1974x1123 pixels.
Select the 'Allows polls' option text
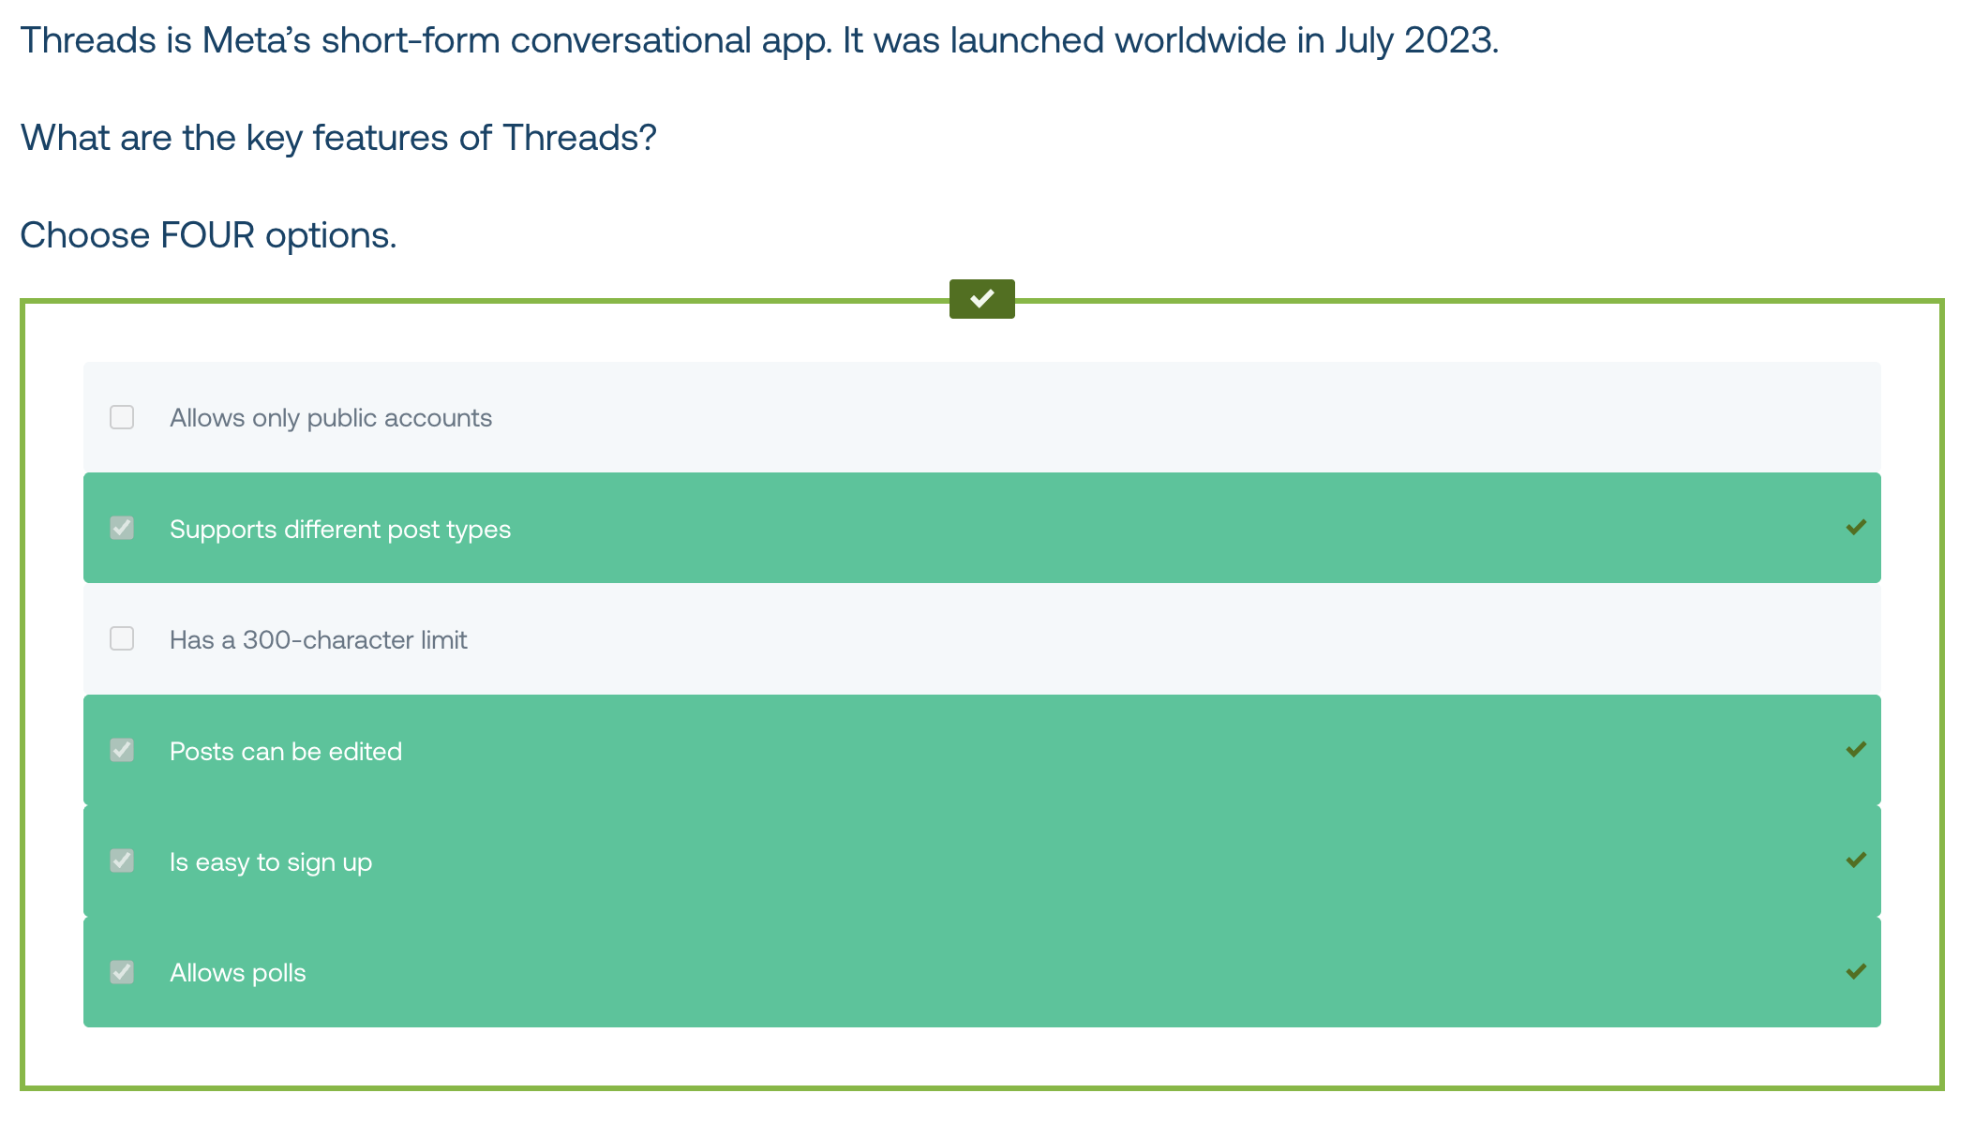(238, 973)
